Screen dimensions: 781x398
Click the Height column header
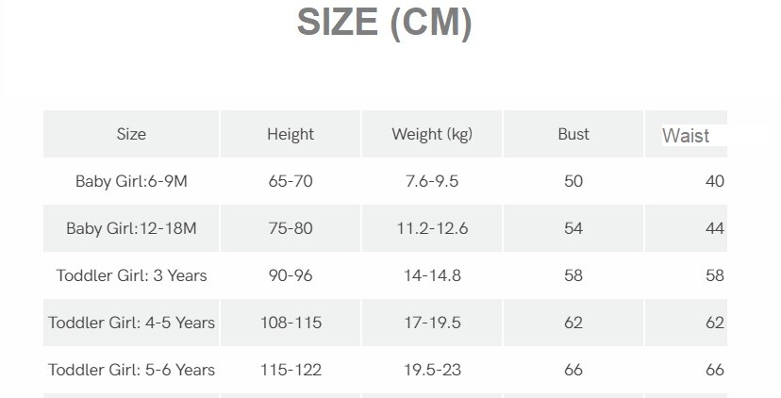click(291, 134)
